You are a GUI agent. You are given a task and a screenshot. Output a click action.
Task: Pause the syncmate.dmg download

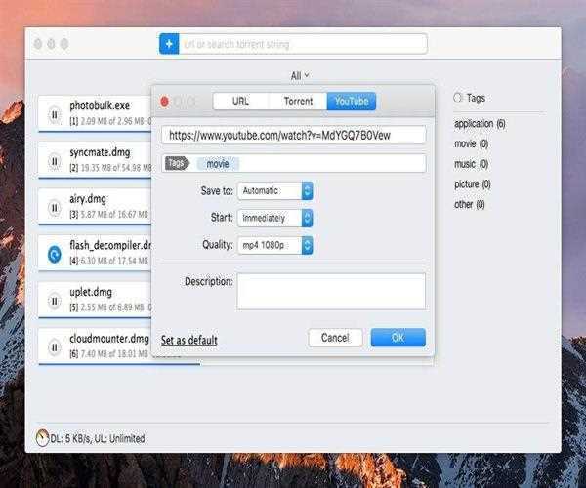[54, 160]
